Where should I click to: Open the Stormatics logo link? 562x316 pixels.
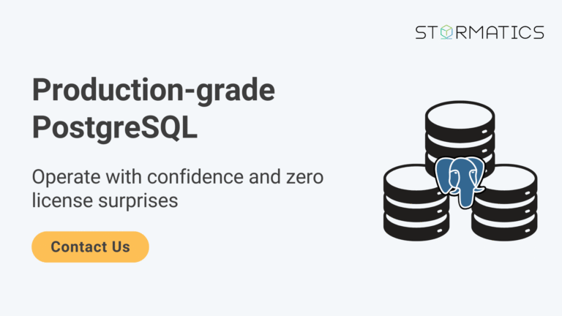coord(479,32)
